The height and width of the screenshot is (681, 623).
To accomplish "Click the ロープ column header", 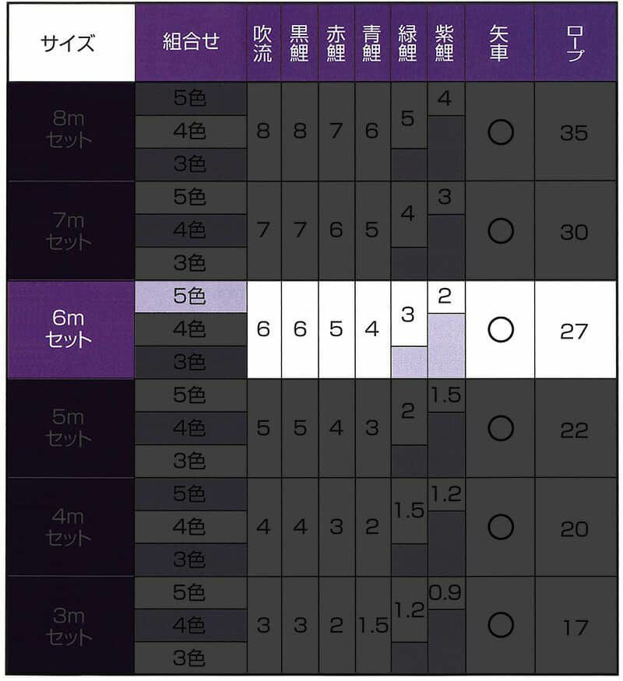I will coord(575,43).
